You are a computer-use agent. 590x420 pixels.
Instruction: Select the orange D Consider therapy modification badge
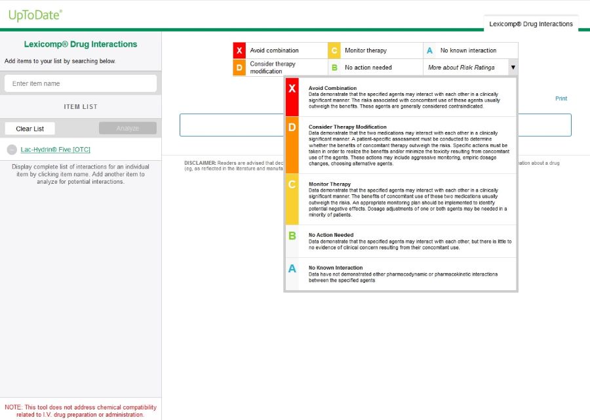pyautogui.click(x=239, y=67)
